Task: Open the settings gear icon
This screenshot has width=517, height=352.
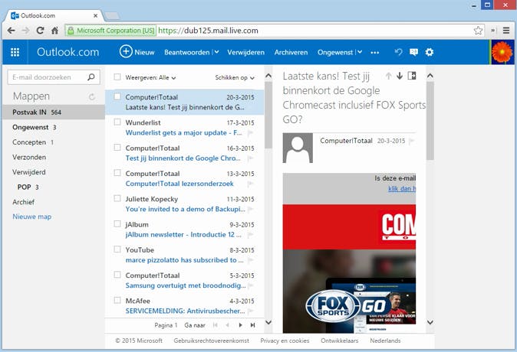Action: tap(430, 52)
